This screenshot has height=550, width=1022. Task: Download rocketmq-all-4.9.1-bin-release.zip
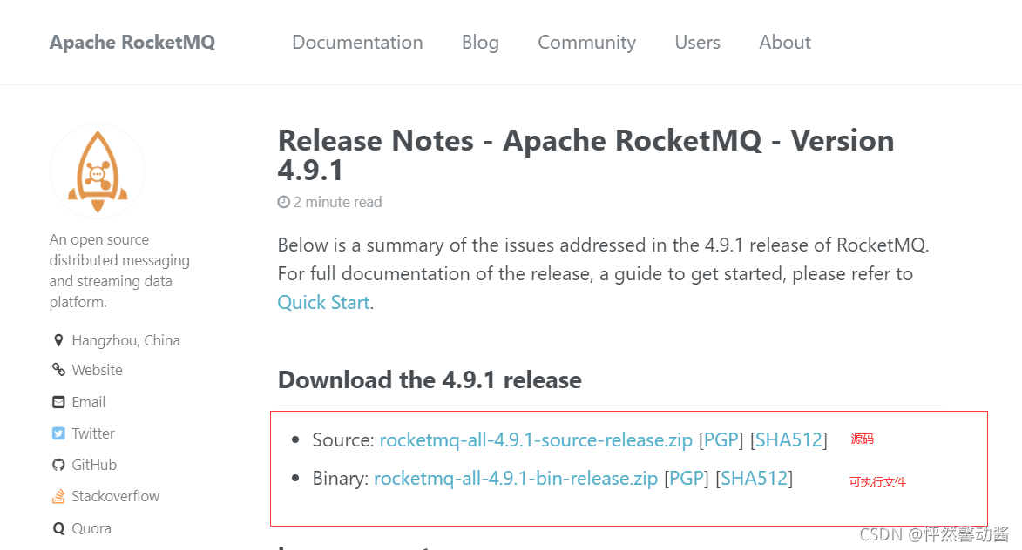516,479
